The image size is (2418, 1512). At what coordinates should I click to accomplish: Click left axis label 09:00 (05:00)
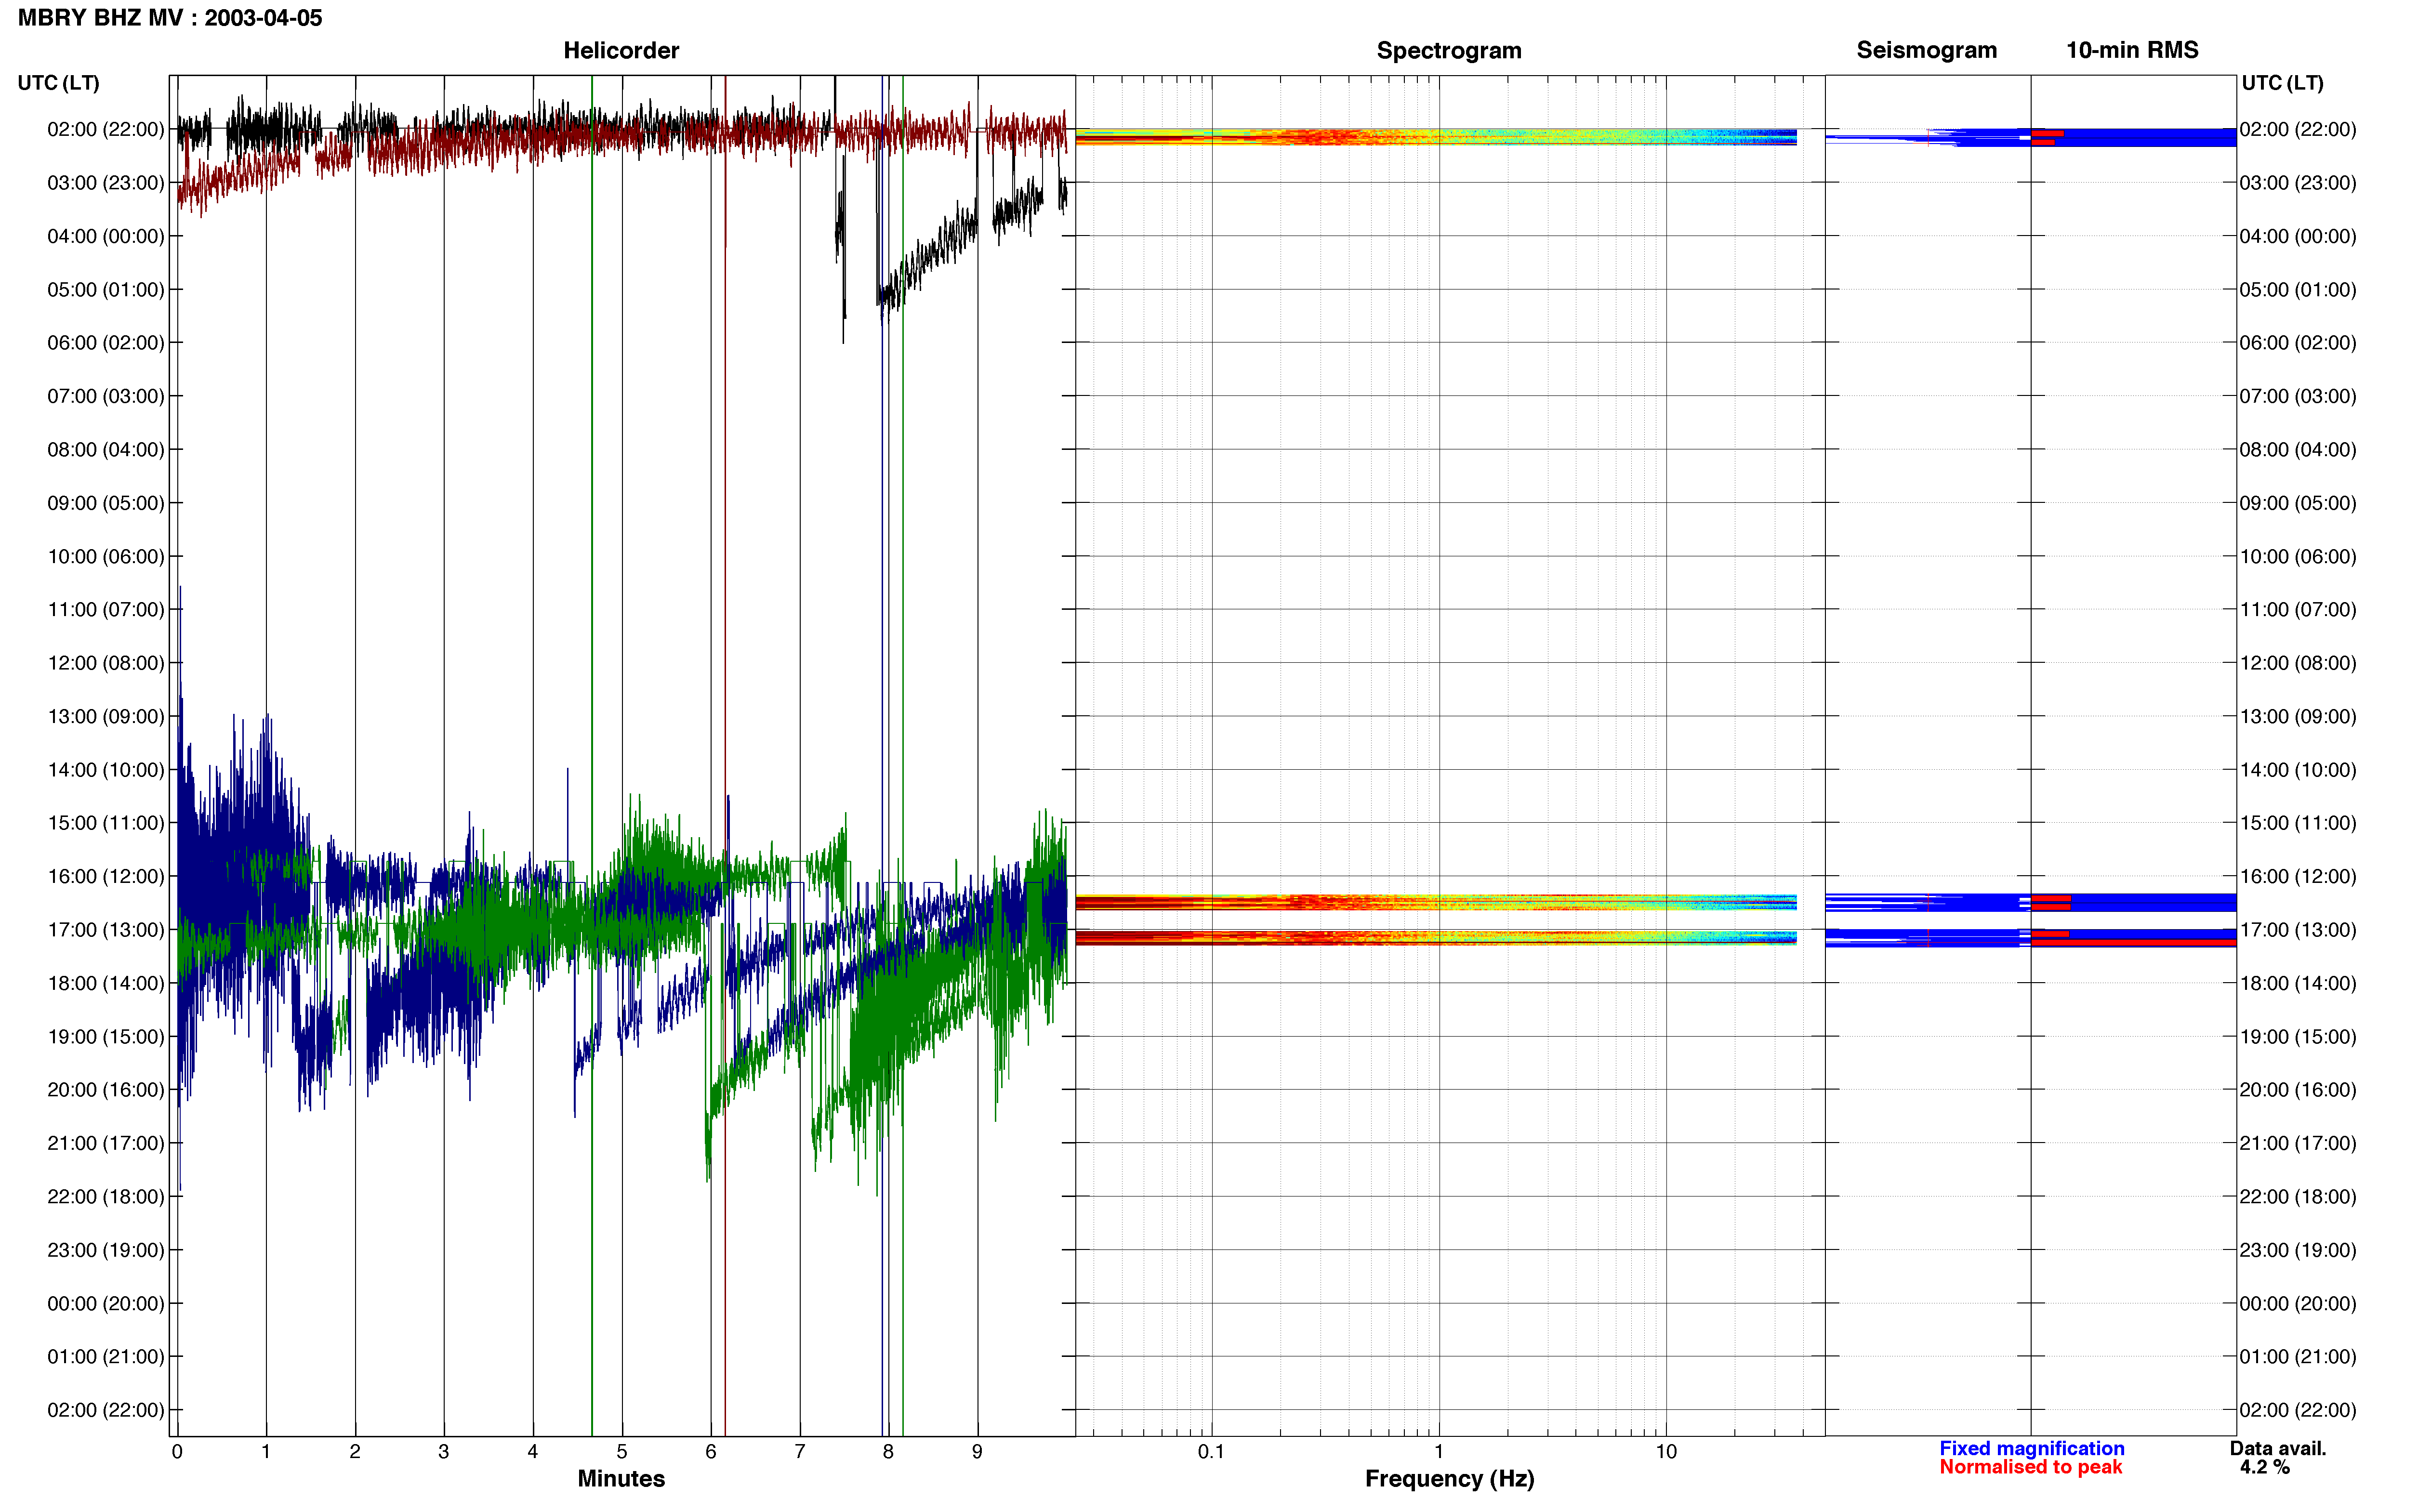tap(106, 503)
